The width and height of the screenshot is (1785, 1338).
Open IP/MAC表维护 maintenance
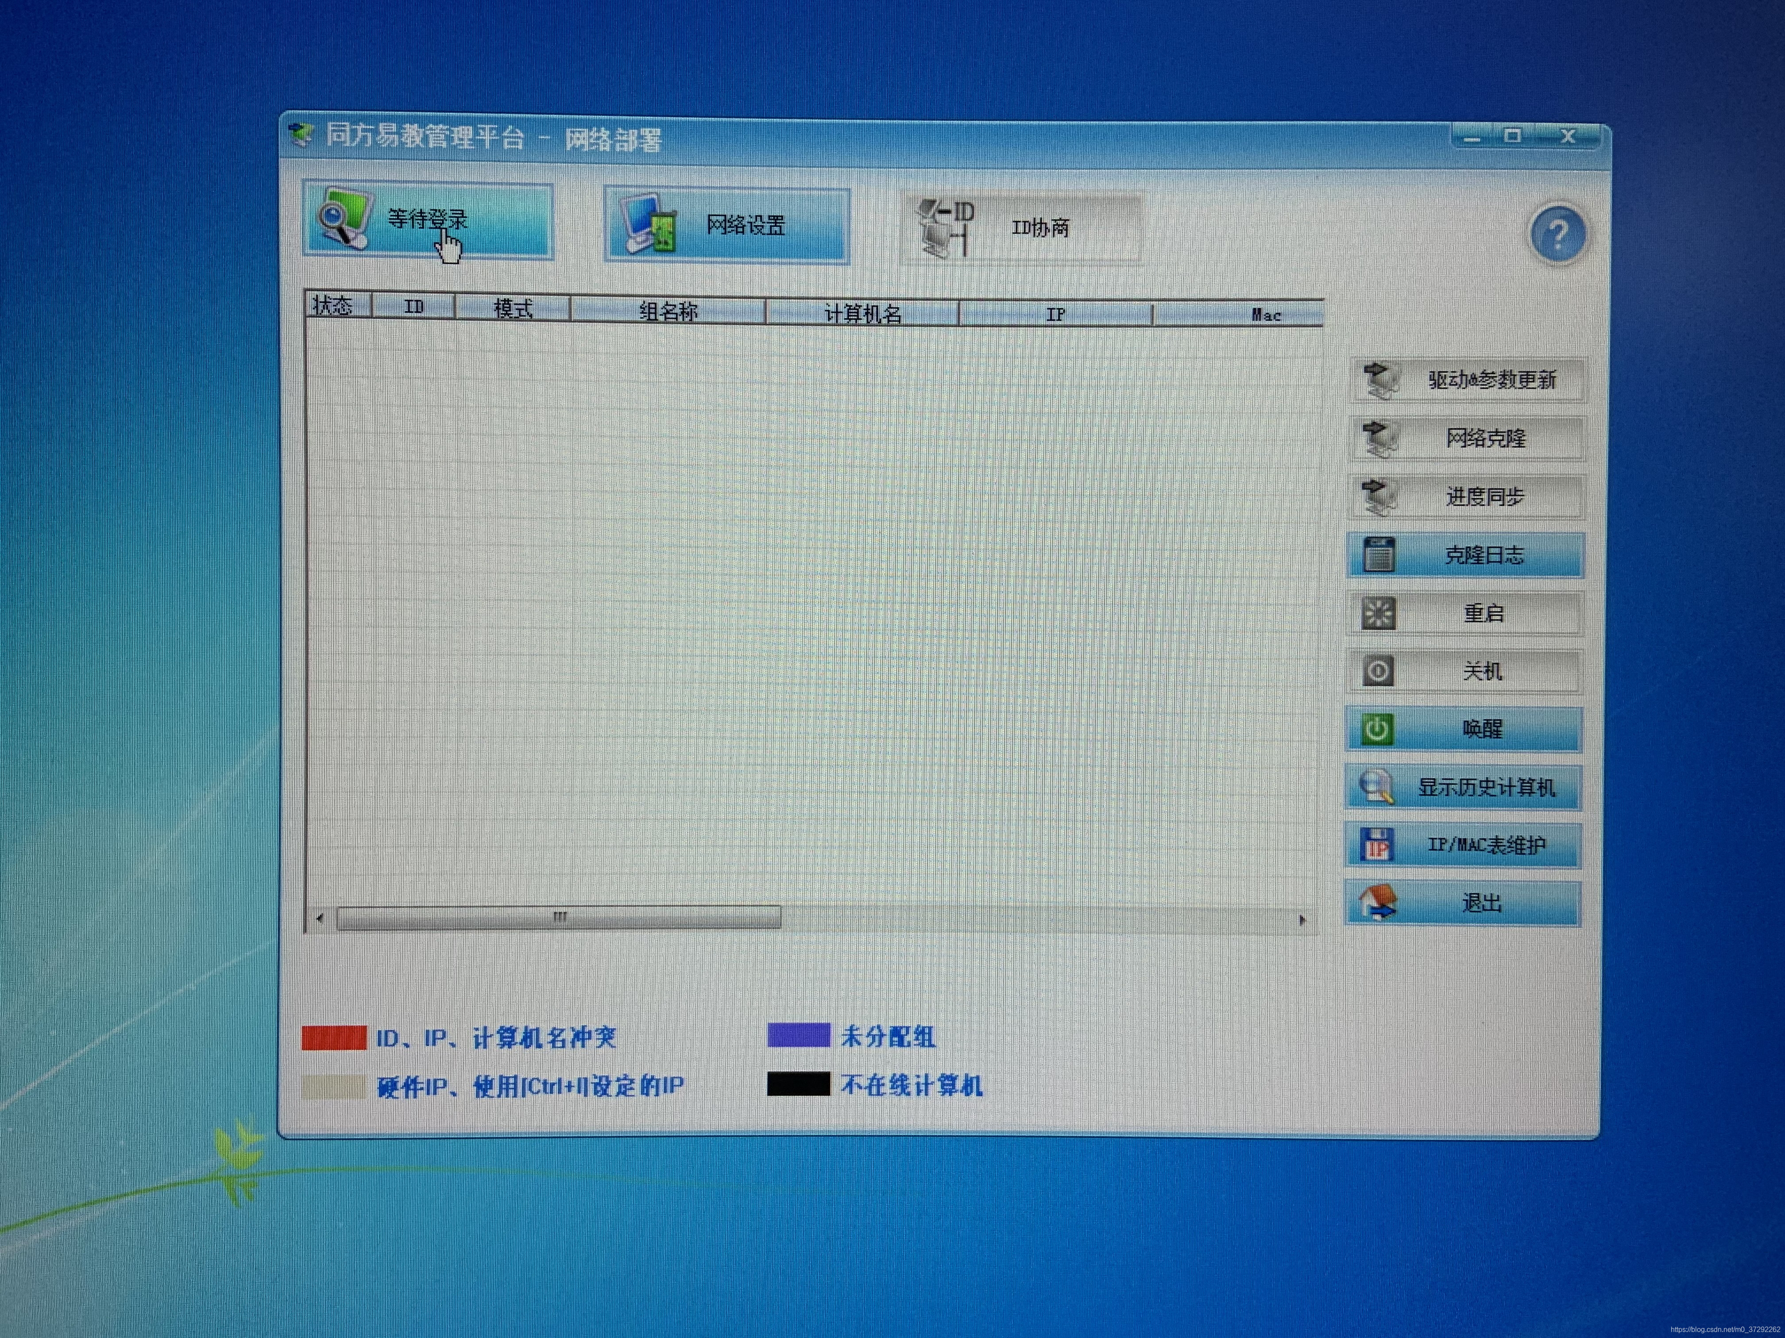(x=1463, y=845)
